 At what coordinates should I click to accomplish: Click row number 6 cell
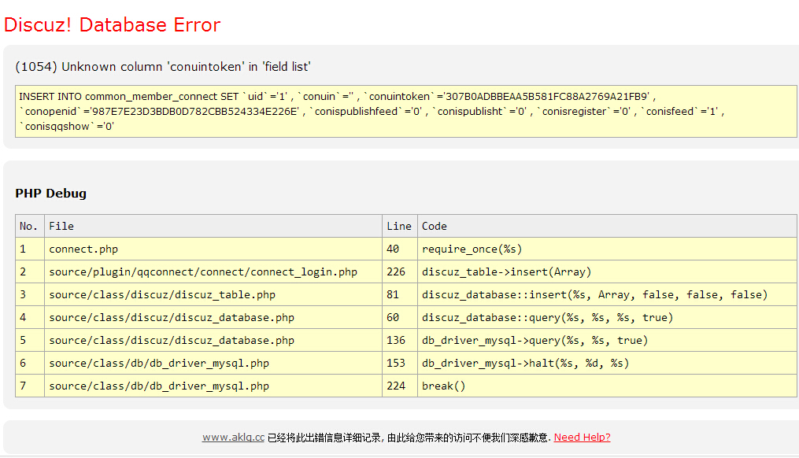pyautogui.click(x=30, y=364)
